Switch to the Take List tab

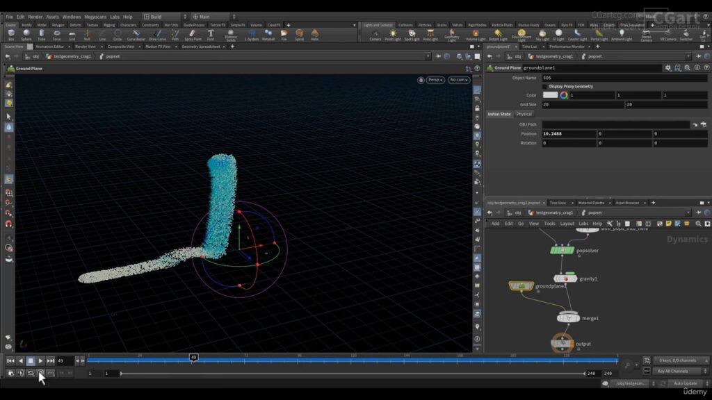pos(529,47)
